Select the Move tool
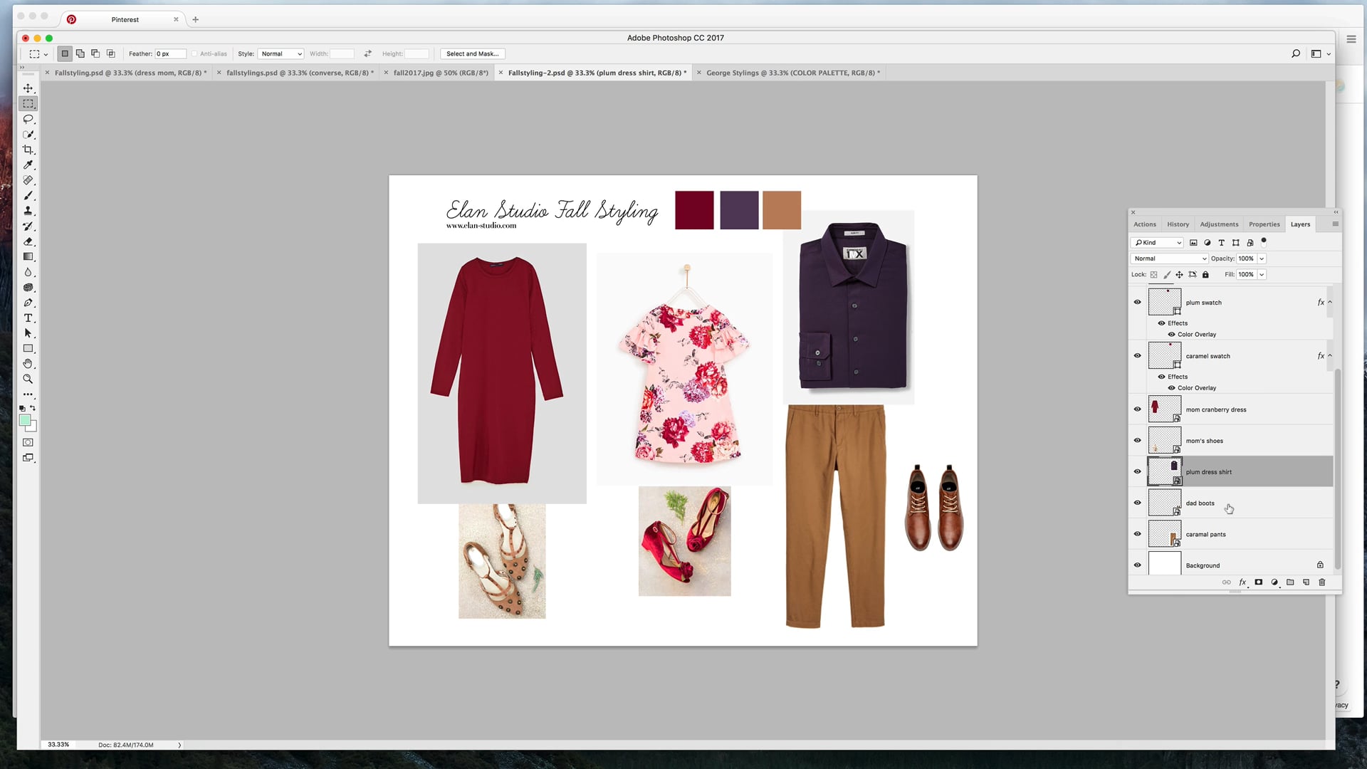 pyautogui.click(x=28, y=88)
